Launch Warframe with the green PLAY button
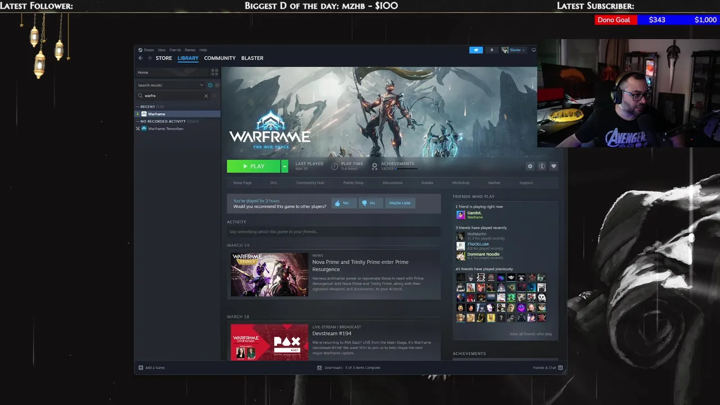The height and width of the screenshot is (405, 720). click(254, 166)
